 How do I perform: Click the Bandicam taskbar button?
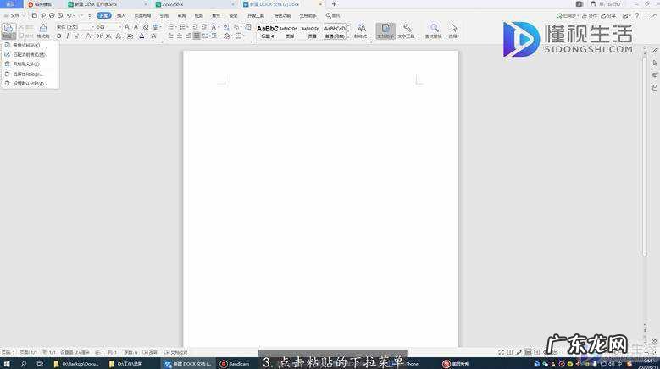click(x=236, y=364)
